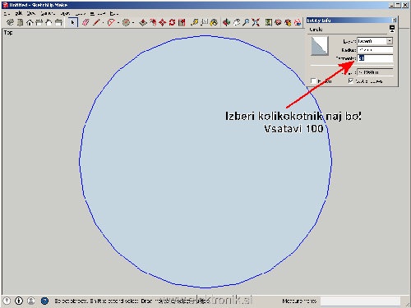Click the last toolbar share icon
This screenshot has width=411, height=308.
pyautogui.click(x=298, y=22)
